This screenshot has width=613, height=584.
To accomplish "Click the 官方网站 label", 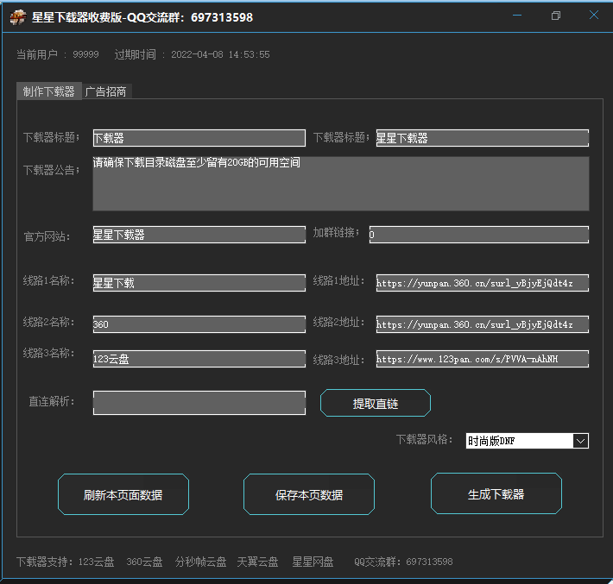I will [x=47, y=236].
